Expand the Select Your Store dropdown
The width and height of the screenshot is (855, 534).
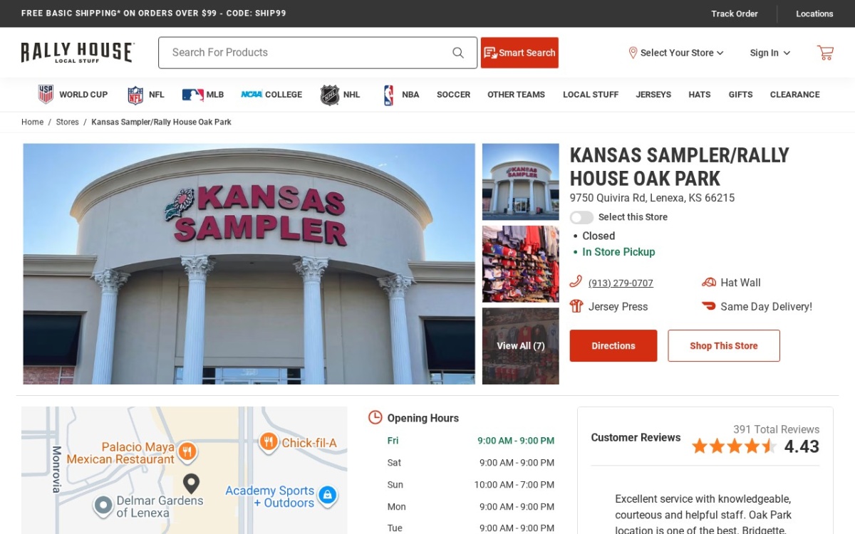click(676, 53)
